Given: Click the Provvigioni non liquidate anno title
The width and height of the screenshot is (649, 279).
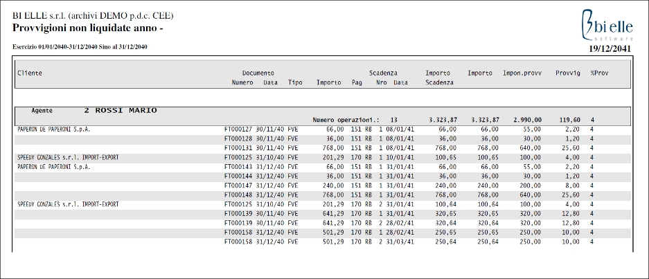Looking at the screenshot, I should coord(88,28).
